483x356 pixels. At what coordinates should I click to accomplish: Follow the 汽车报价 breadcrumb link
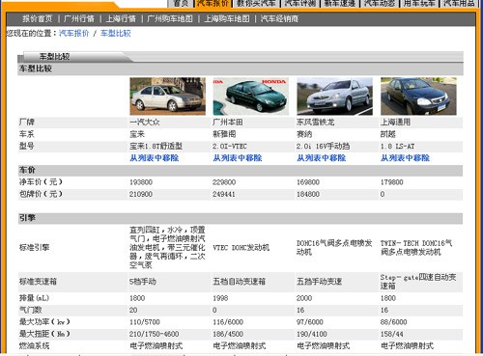point(74,33)
